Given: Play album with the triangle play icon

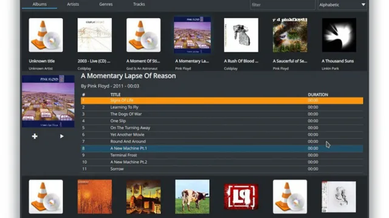Looking at the screenshot, I should (62, 136).
